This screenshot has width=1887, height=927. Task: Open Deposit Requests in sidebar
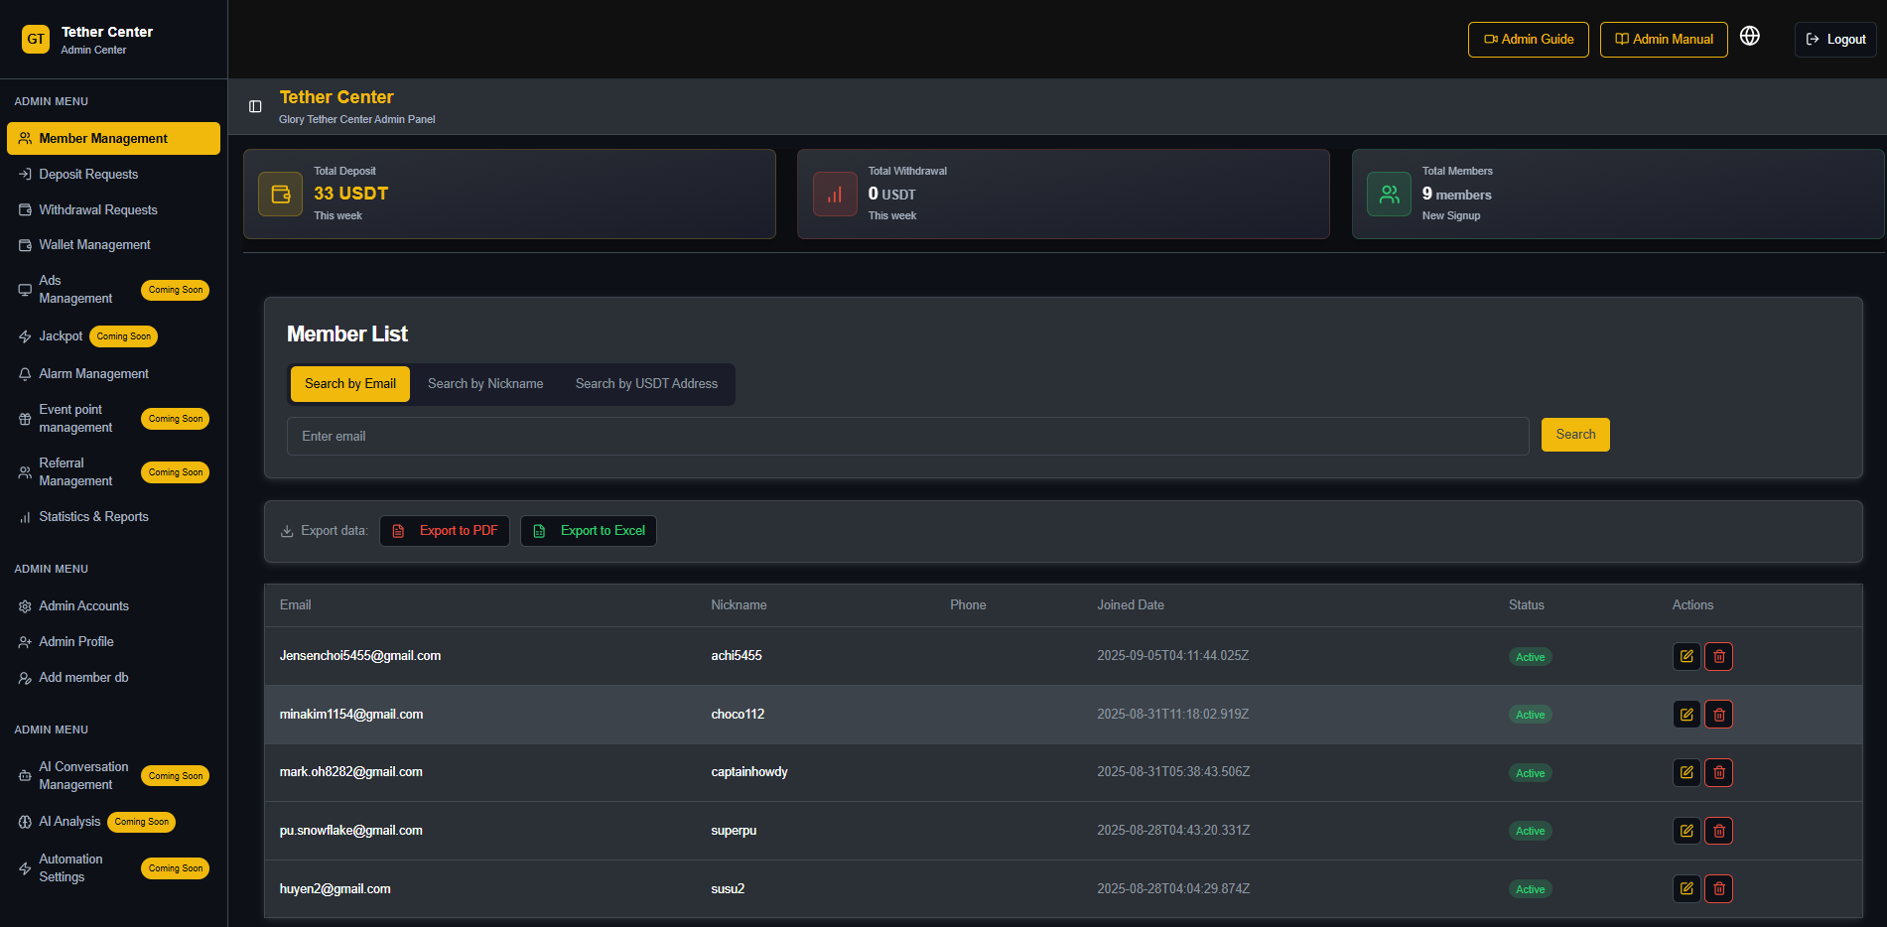[x=88, y=175]
